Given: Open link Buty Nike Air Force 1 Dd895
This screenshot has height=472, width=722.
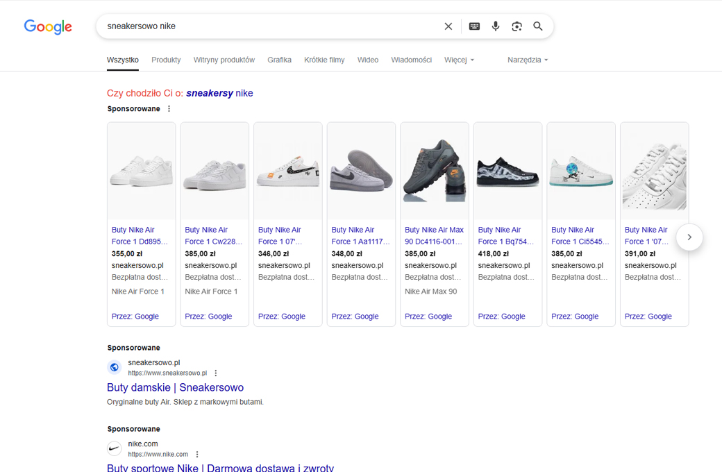Looking at the screenshot, I should click(140, 235).
